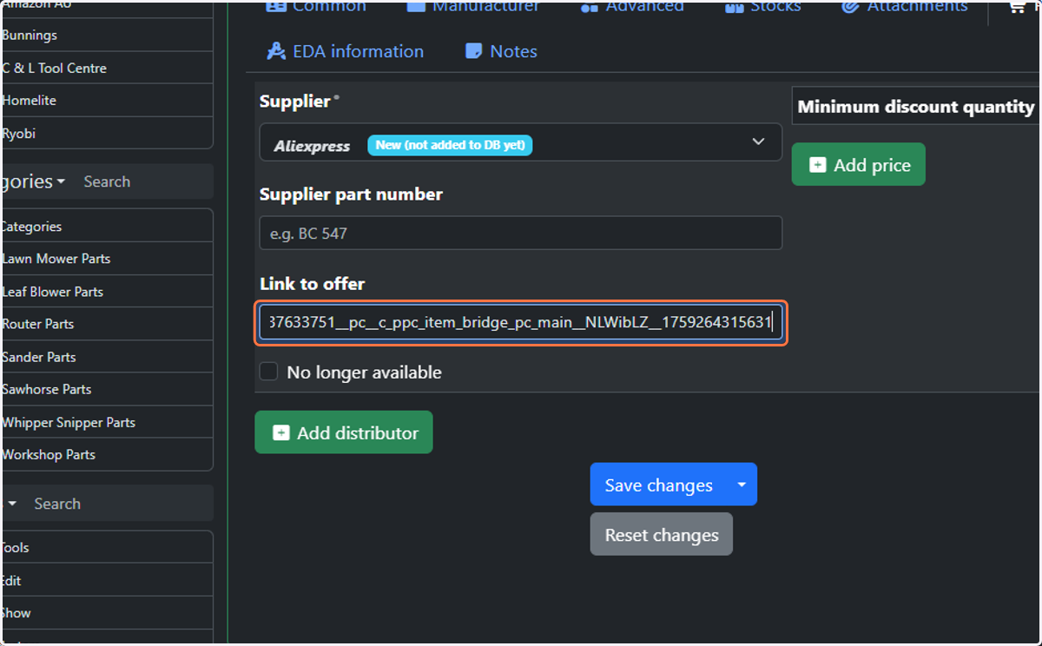Viewport: 1042px width, 646px height.
Task: Open the Workshop Parts category
Action: point(106,454)
